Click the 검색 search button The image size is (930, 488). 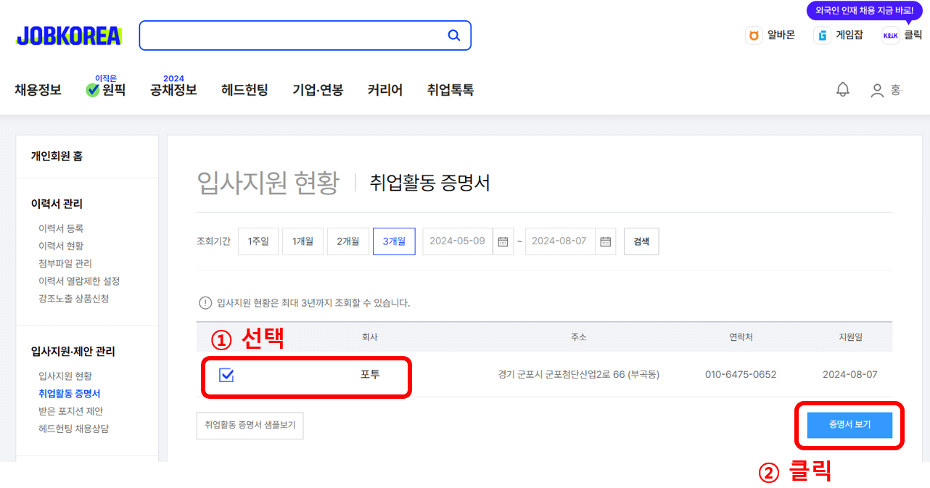coord(641,241)
